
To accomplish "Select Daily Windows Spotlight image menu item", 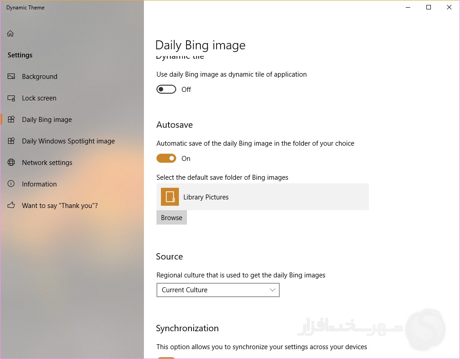I will tap(68, 141).
